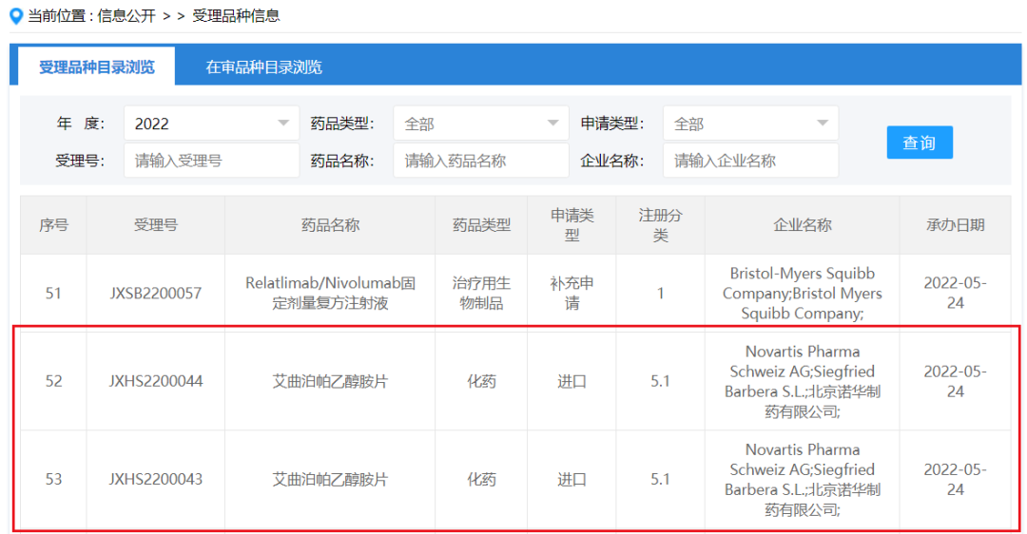Open the 年度 2022 dropdown
Screen dimensions: 1027x534
point(211,123)
